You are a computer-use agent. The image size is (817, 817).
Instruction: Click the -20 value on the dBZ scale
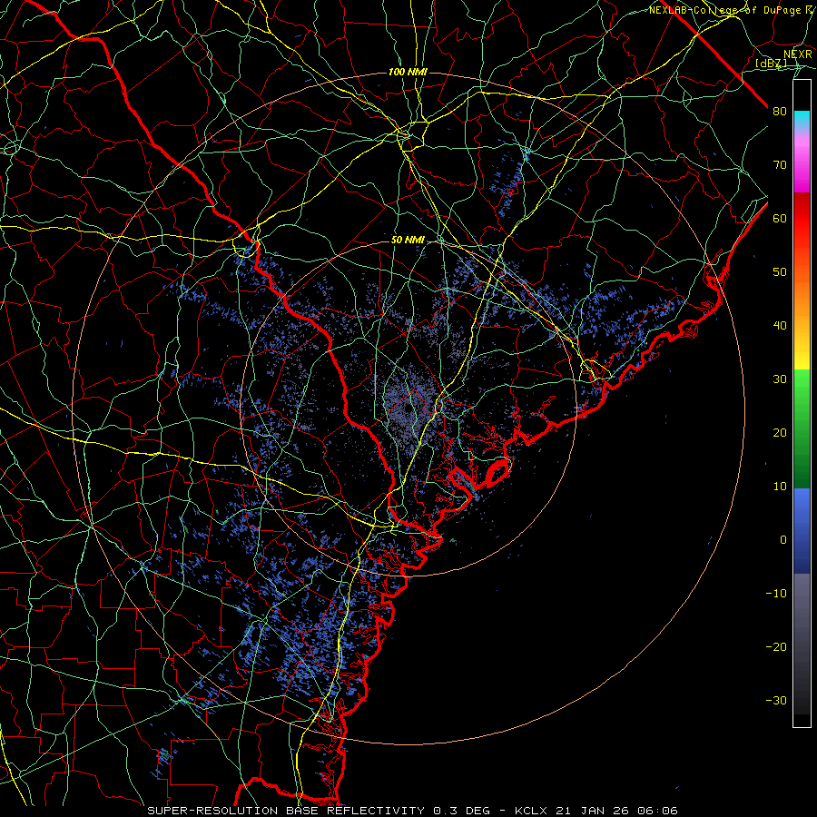pyautogui.click(x=776, y=646)
